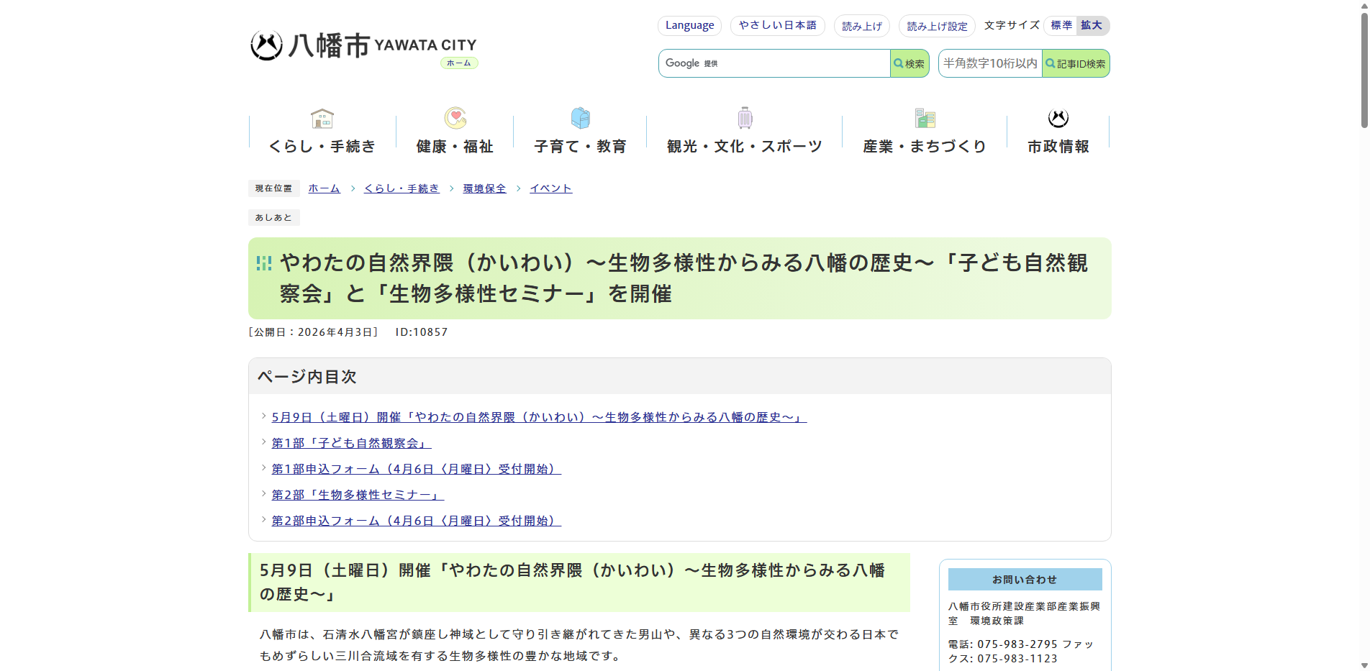The image size is (1370, 671).
Task: Select the house icon above くらし・手続き
Action: click(x=321, y=117)
